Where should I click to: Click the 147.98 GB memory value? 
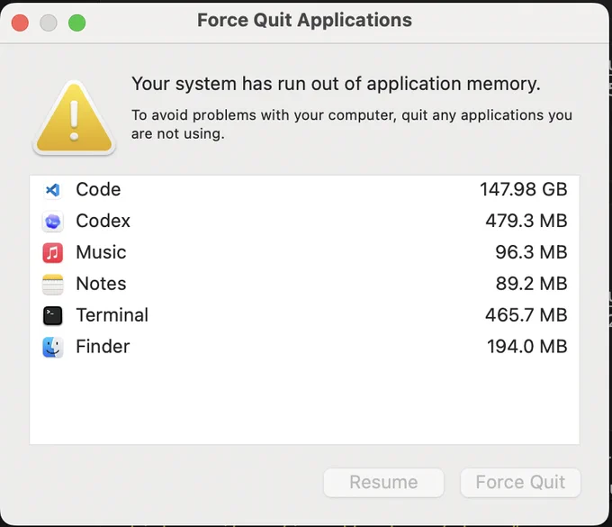tap(524, 189)
